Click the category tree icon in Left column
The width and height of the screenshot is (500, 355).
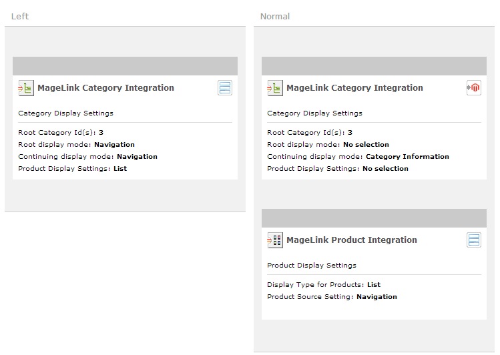click(25, 88)
